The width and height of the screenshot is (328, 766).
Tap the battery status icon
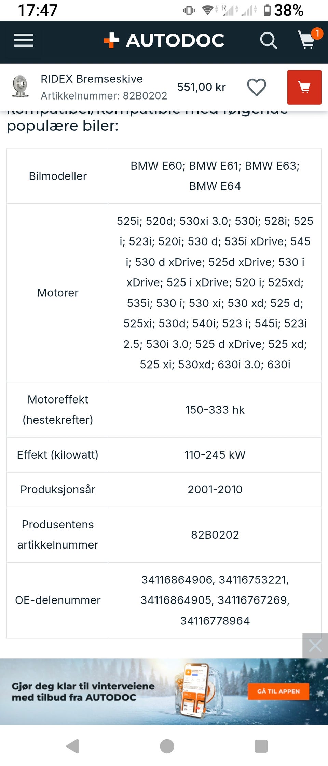pos(267,10)
